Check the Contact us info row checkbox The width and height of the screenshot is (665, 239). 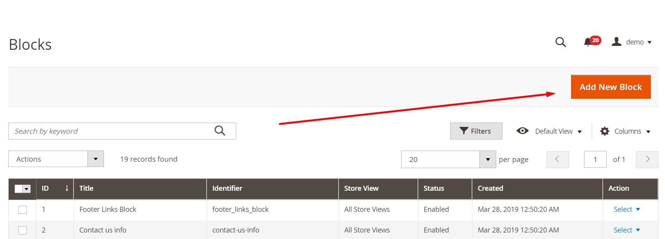[x=23, y=230]
